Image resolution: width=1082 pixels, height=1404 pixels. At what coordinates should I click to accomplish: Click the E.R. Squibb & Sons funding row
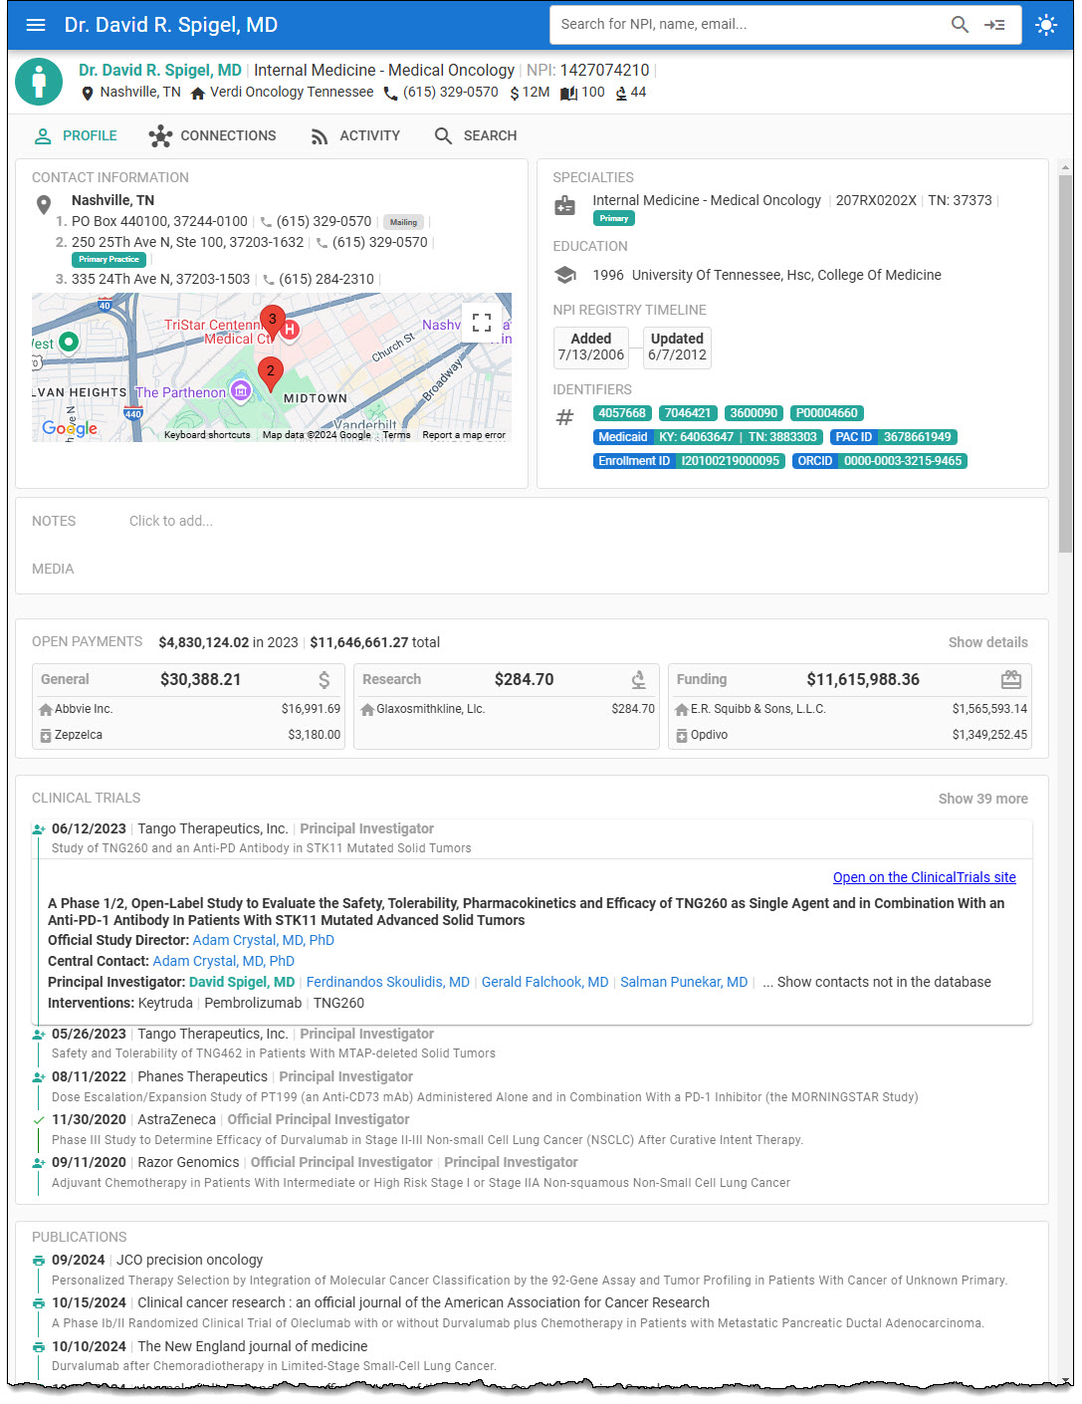[851, 710]
